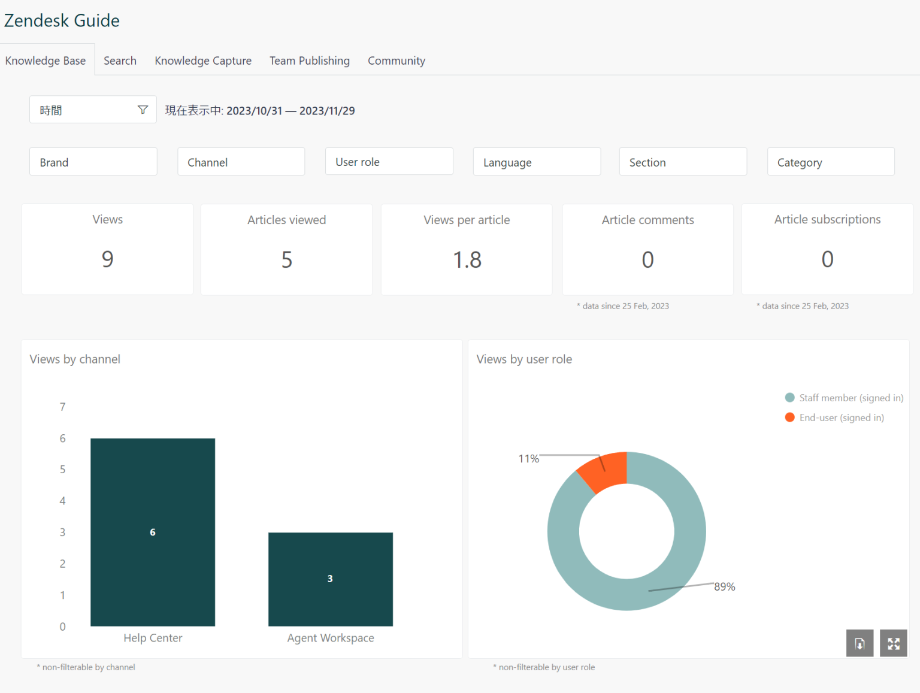
Task: Open the Brand filter dropdown
Action: click(x=93, y=161)
